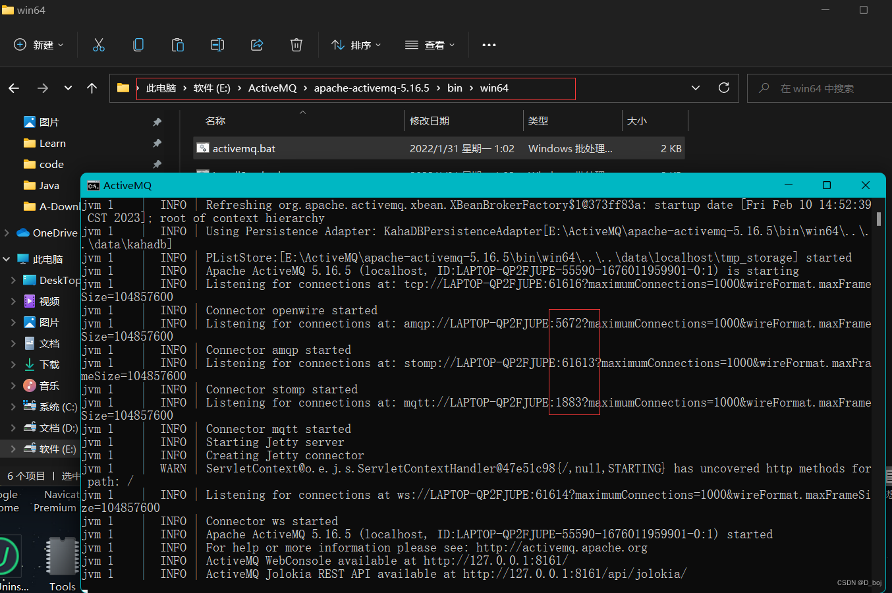Screen dimensions: 892x593
Task: Click the ActiveMQ console vertical scrollbar
Action: pos(879,219)
